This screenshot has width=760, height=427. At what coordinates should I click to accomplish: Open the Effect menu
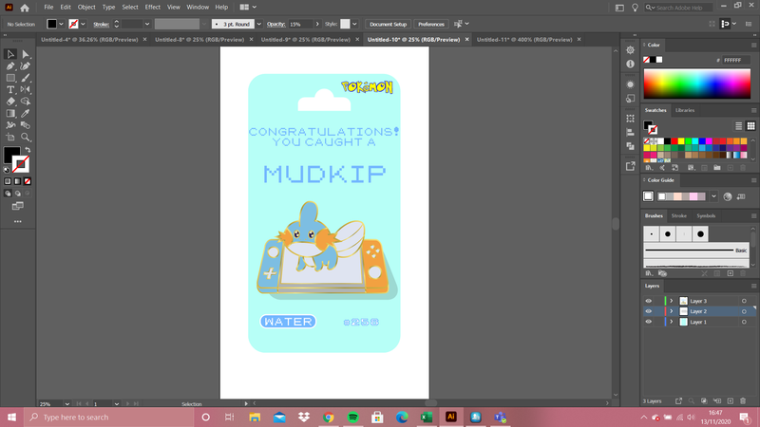pos(152,8)
